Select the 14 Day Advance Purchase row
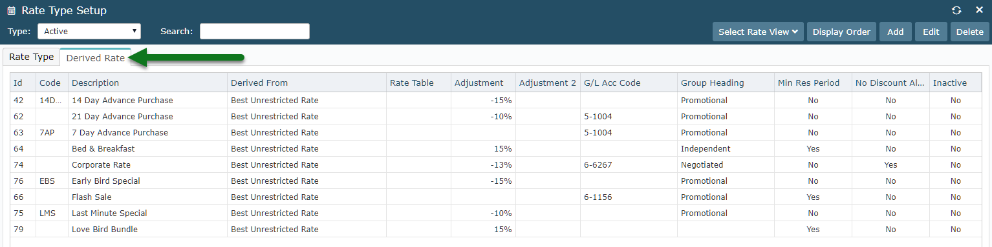The image size is (992, 247). 496,100
